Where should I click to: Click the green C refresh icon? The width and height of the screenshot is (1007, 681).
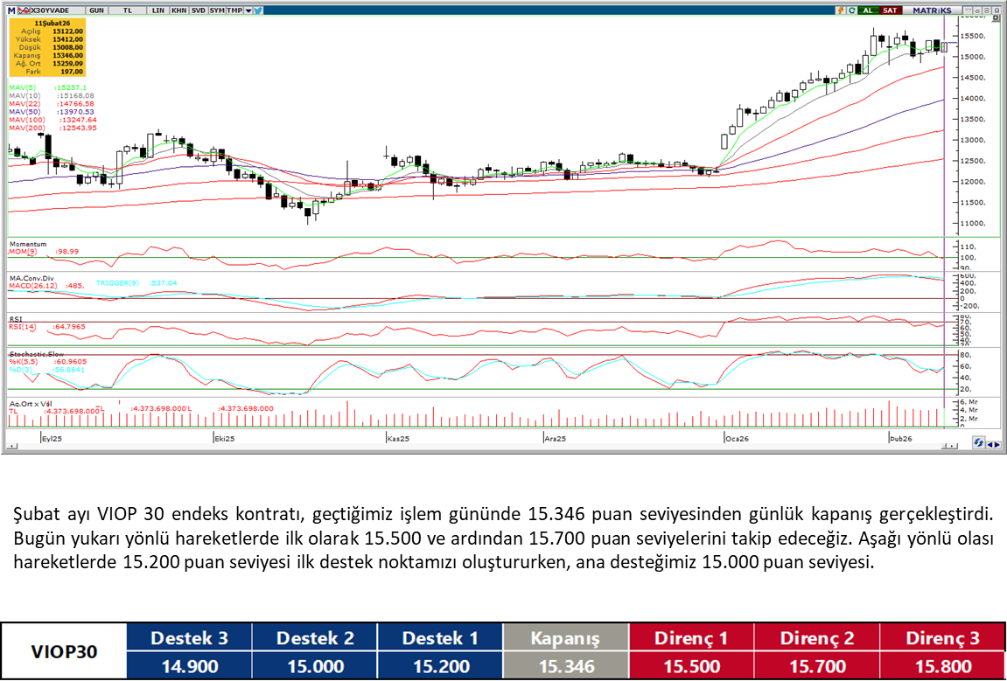click(851, 10)
